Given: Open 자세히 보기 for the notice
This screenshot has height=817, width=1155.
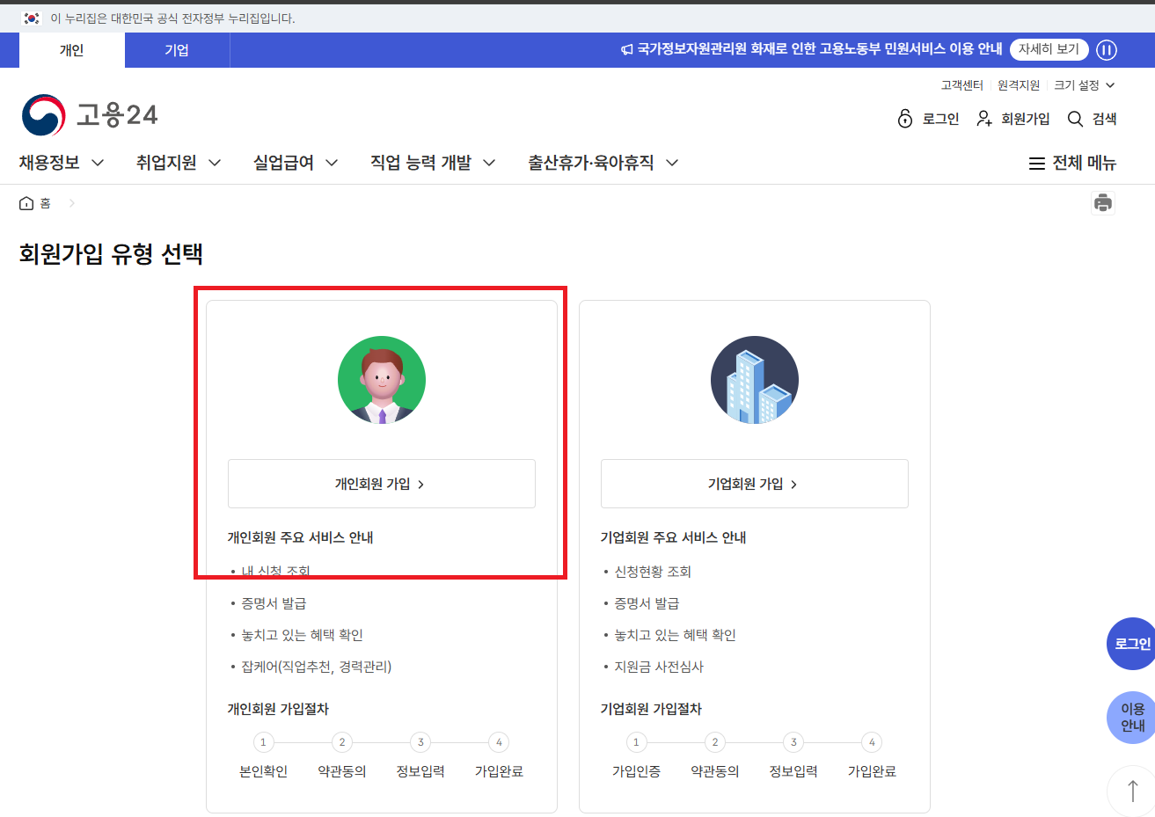Looking at the screenshot, I should pyautogui.click(x=1049, y=49).
